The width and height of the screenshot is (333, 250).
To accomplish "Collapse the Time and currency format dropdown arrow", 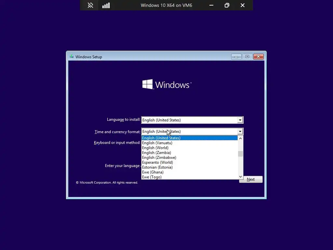I will 240,132.
